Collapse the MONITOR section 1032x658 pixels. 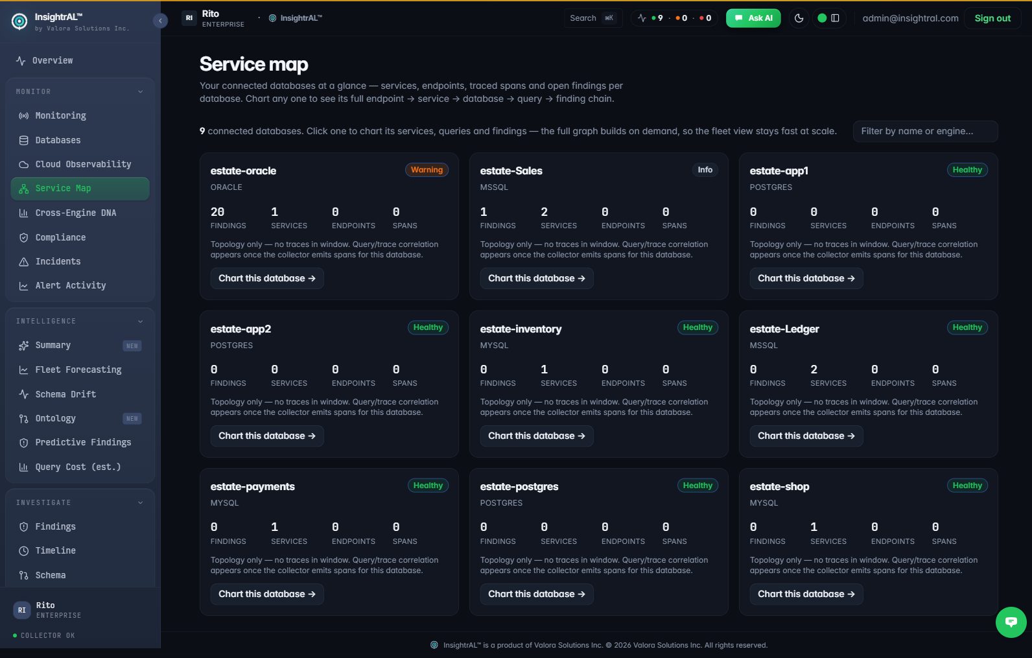(x=80, y=91)
